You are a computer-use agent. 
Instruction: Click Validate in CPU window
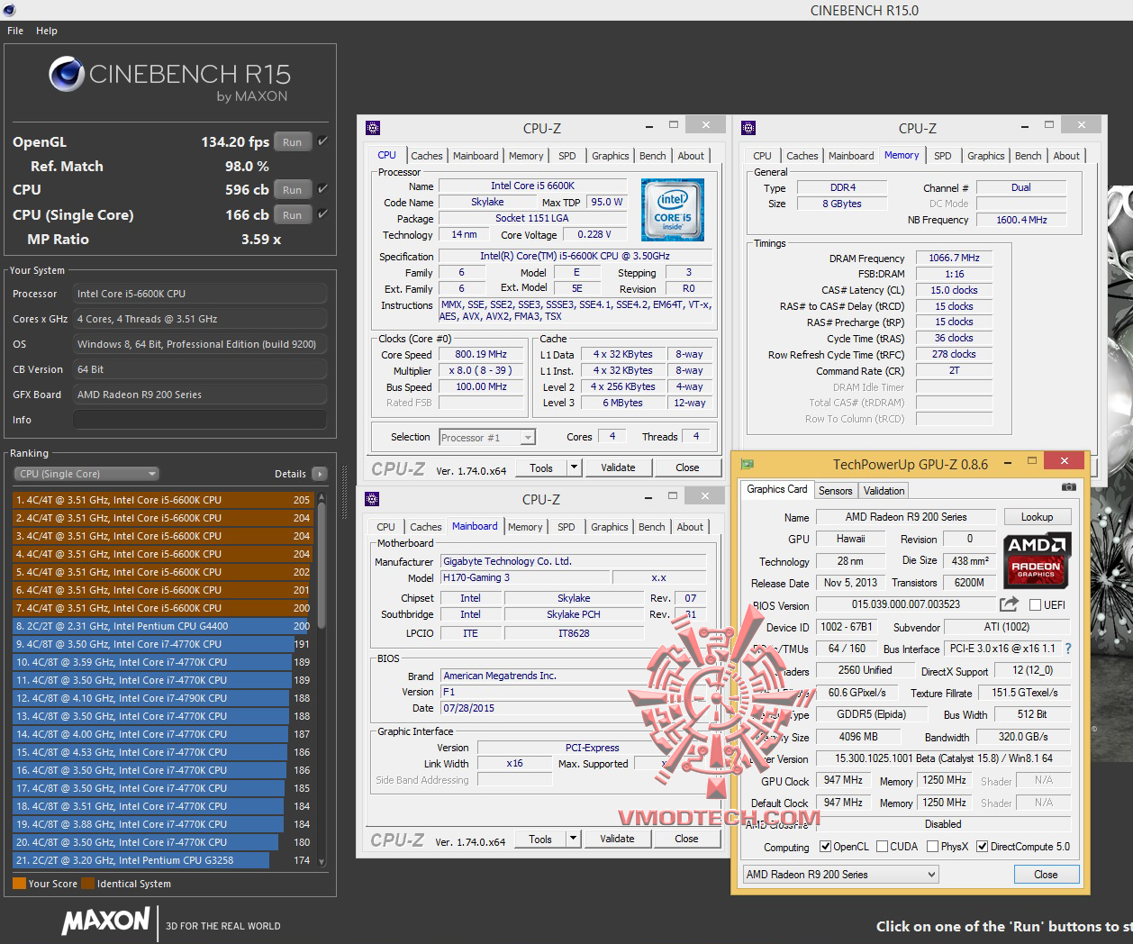618,467
